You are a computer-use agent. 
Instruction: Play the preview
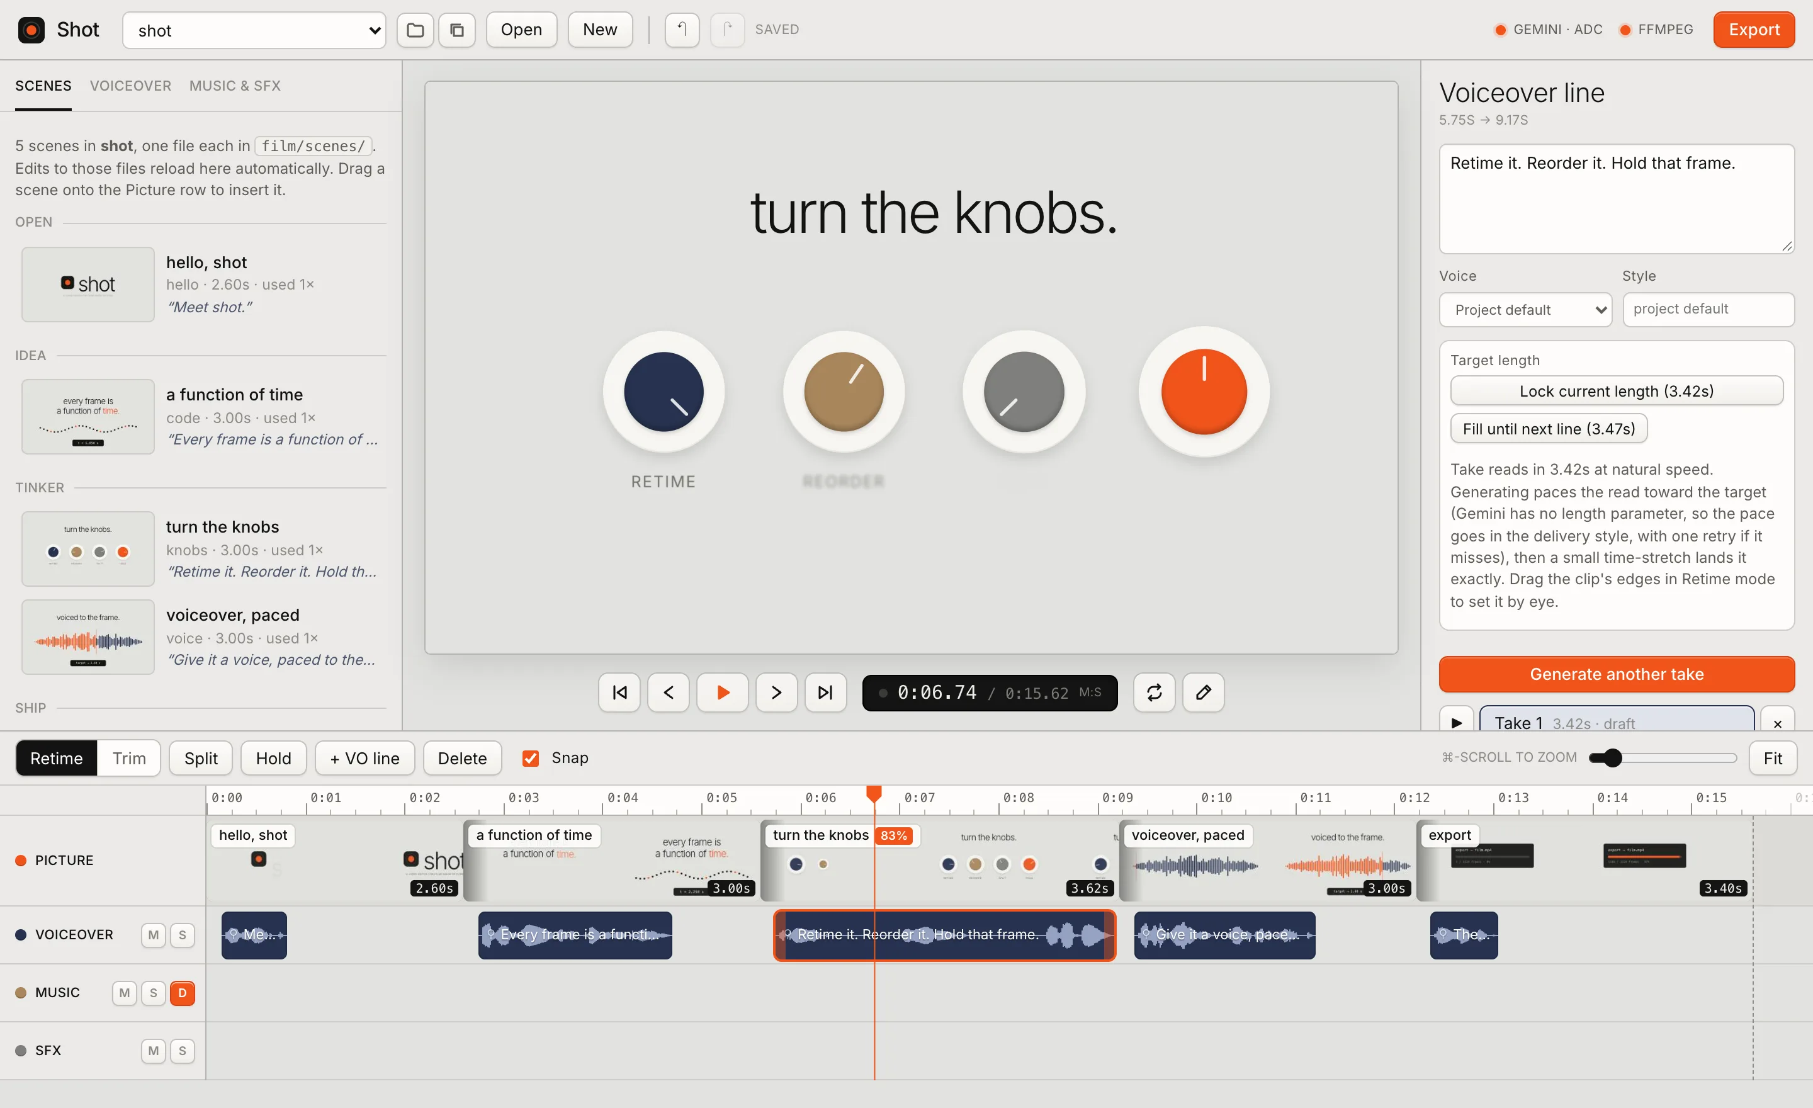723,692
